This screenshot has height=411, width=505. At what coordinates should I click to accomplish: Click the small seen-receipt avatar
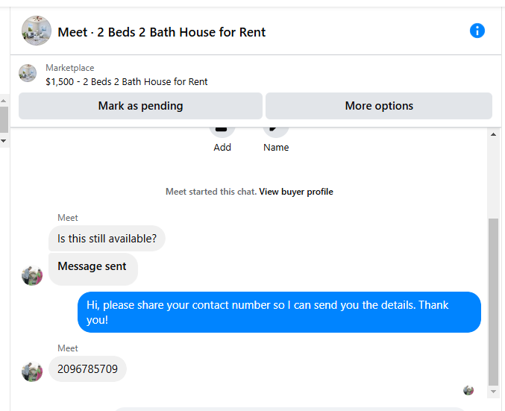[468, 390]
